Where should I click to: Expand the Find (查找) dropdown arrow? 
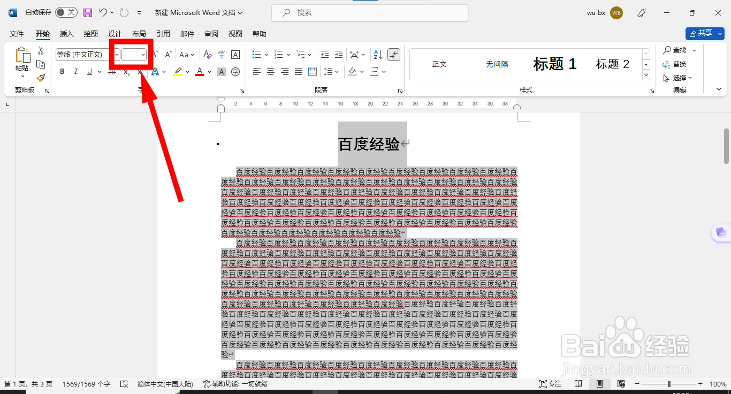tap(694, 50)
